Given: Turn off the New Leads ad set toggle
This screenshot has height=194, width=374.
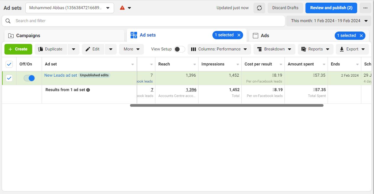Looking at the screenshot, I should tap(29, 78).
